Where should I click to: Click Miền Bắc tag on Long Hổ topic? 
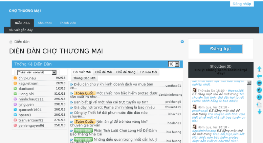point(83,130)
